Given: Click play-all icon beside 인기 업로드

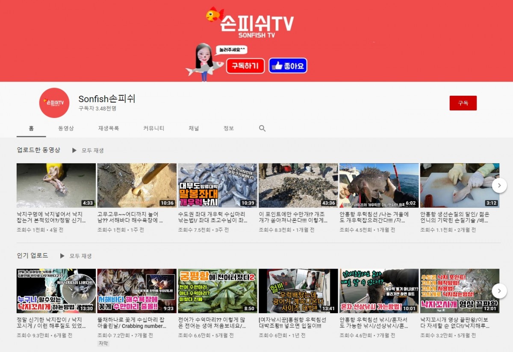Looking at the screenshot, I should (x=62, y=256).
